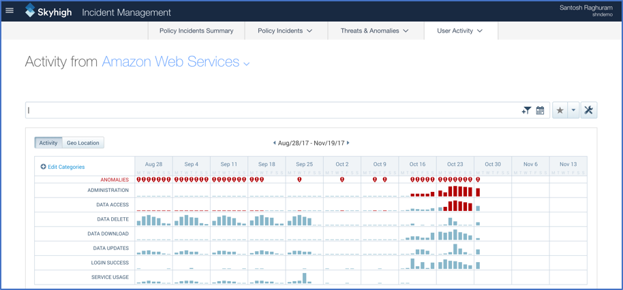The height and width of the screenshot is (290, 623).
Task: Select the SERVICE USAGE row label
Action: (110, 277)
